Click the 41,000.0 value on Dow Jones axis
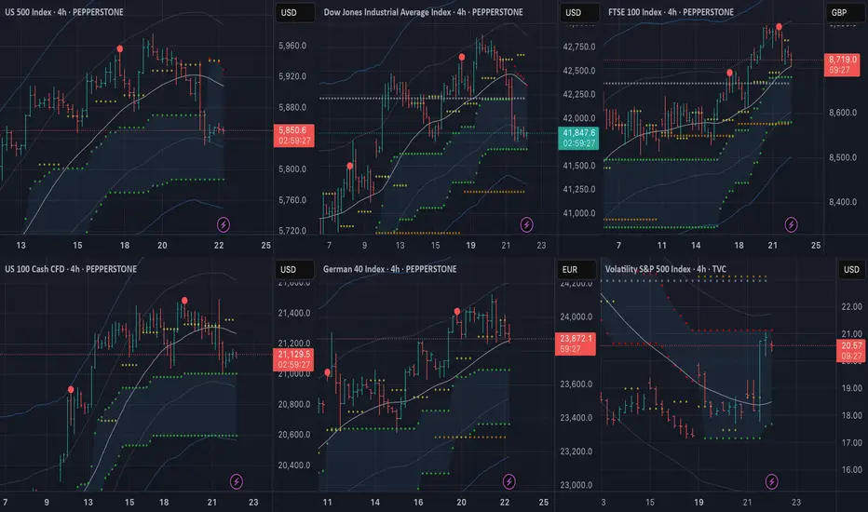868x512 pixels. pos(579,213)
